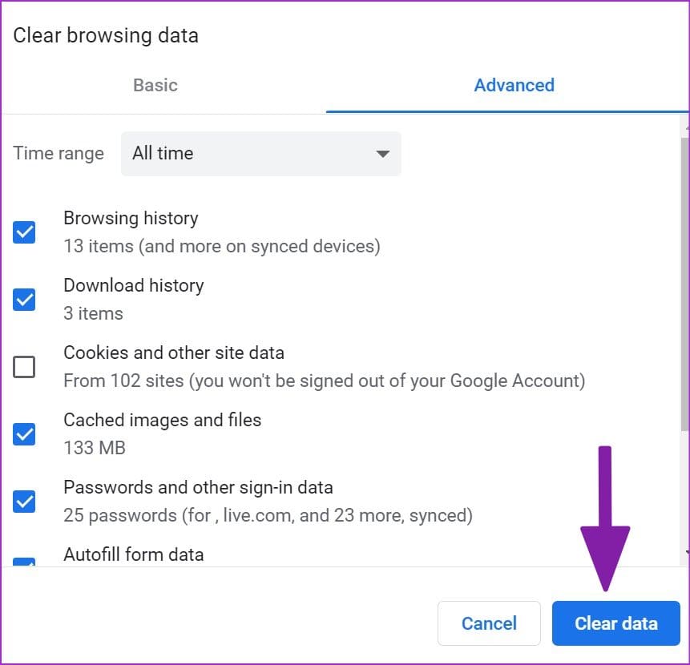Viewport: 690px width, 665px height.
Task: Click Passwords and other sign-in data label
Action: pyautogui.click(x=198, y=488)
